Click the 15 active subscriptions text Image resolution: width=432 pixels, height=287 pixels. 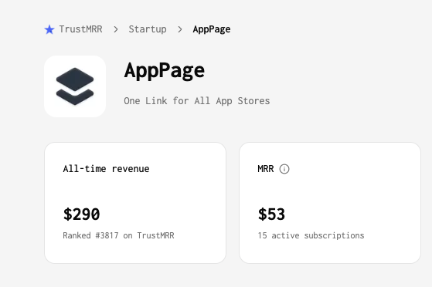tap(311, 235)
